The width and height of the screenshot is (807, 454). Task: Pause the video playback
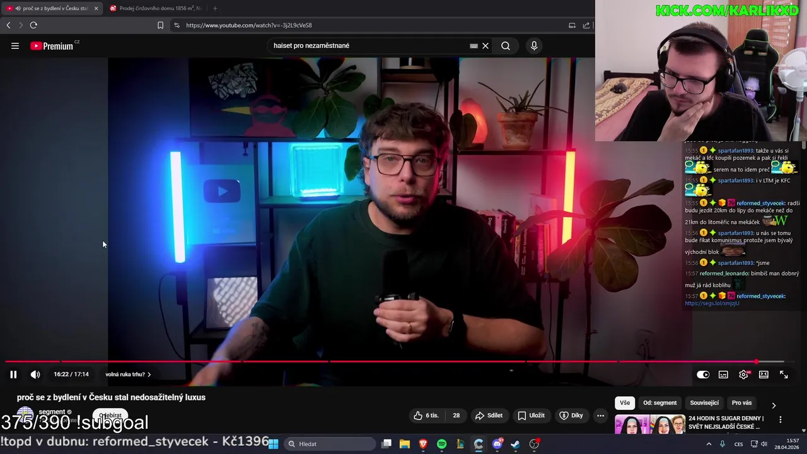pos(13,375)
